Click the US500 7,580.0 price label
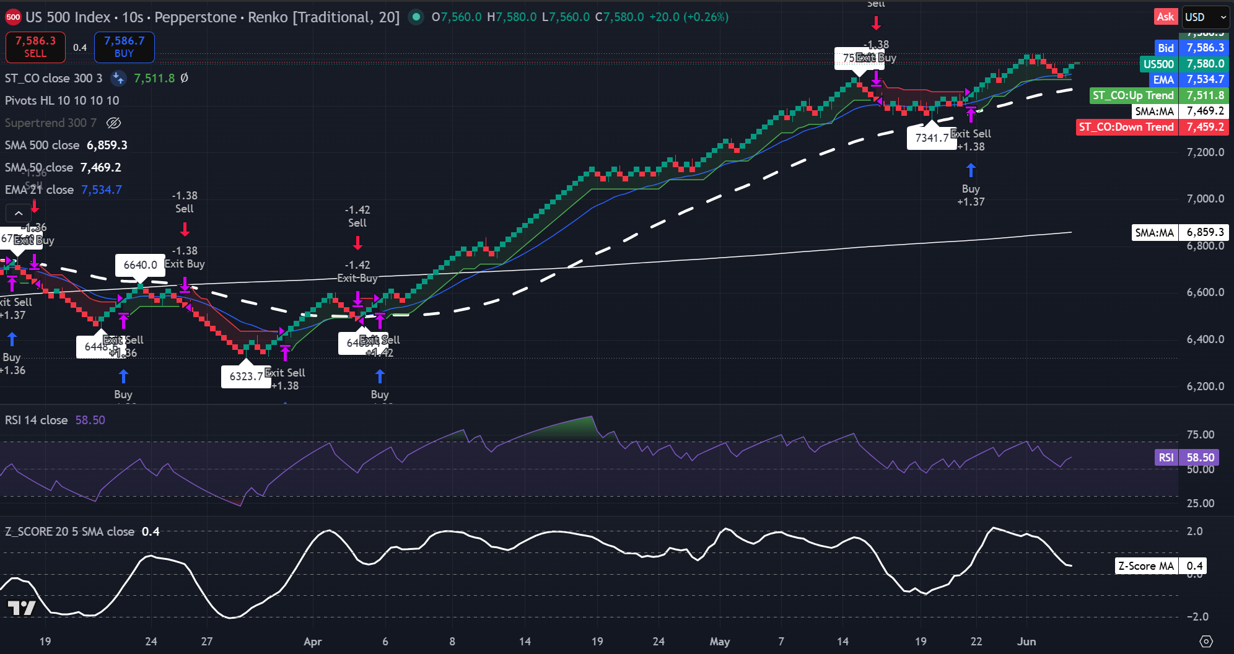The width and height of the screenshot is (1234, 654). (1184, 64)
